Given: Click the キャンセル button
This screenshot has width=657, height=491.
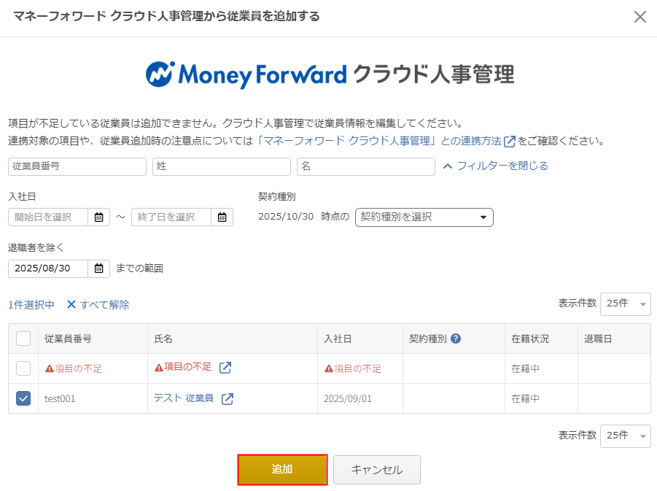Looking at the screenshot, I should [376, 470].
